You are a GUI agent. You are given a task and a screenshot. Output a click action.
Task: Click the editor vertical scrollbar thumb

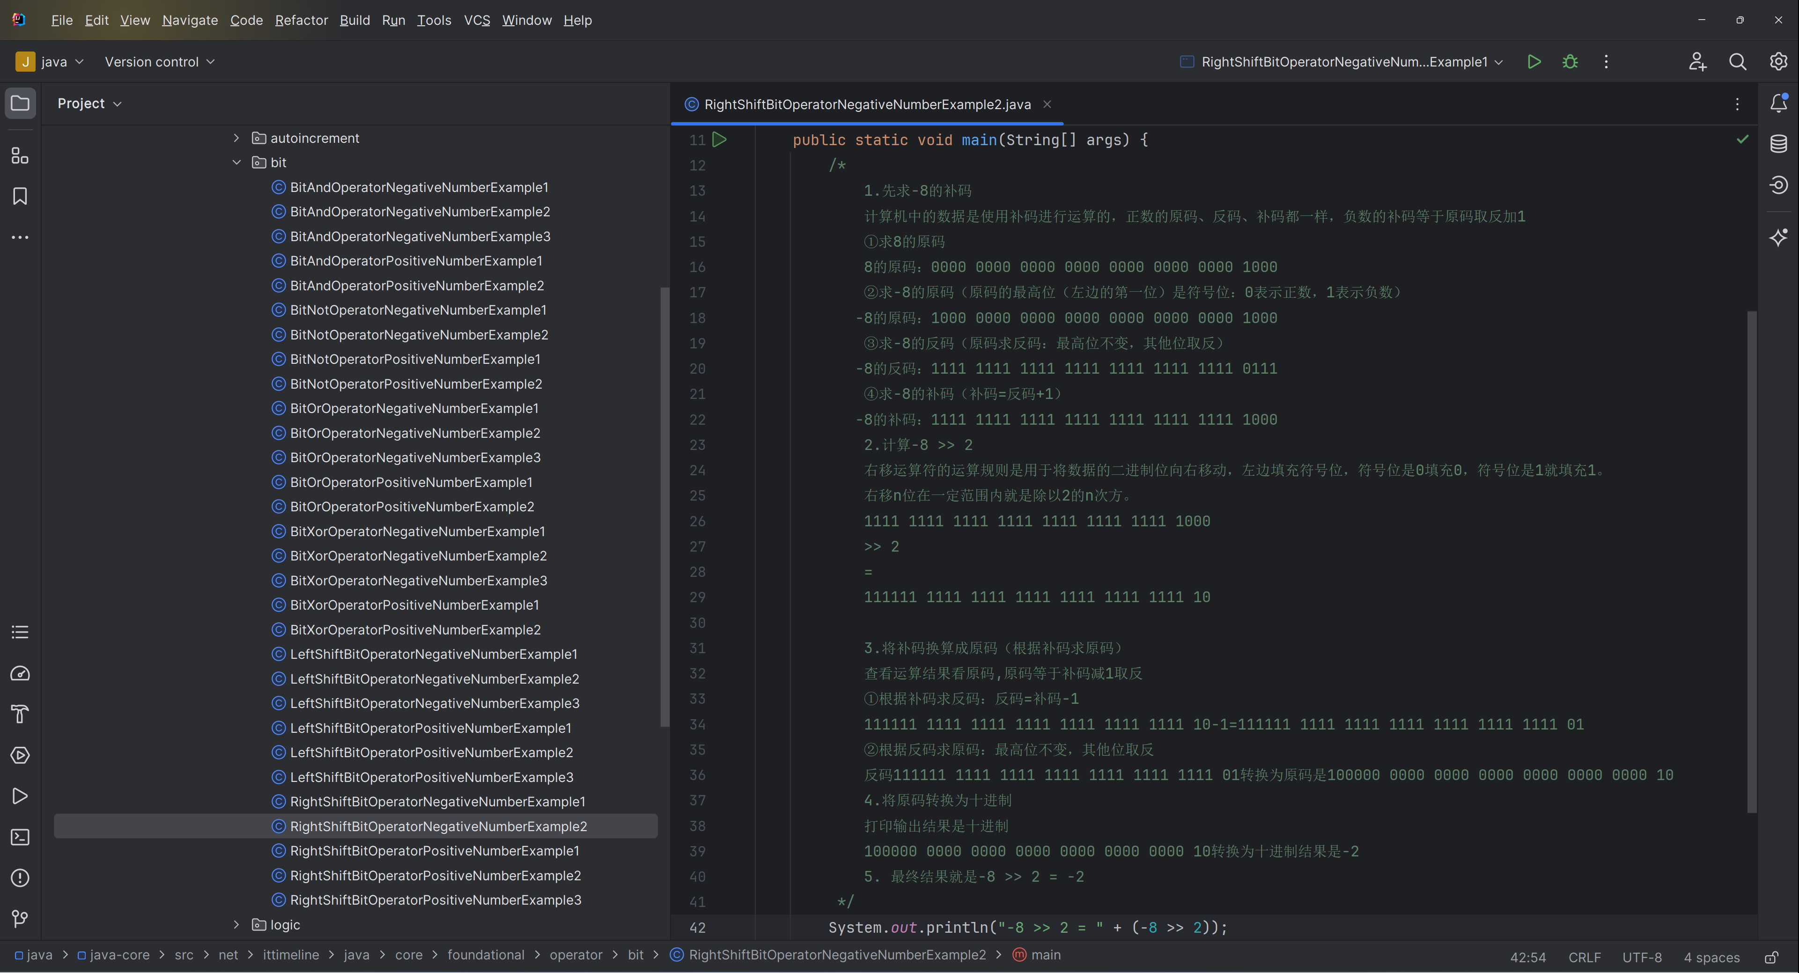click(1752, 561)
